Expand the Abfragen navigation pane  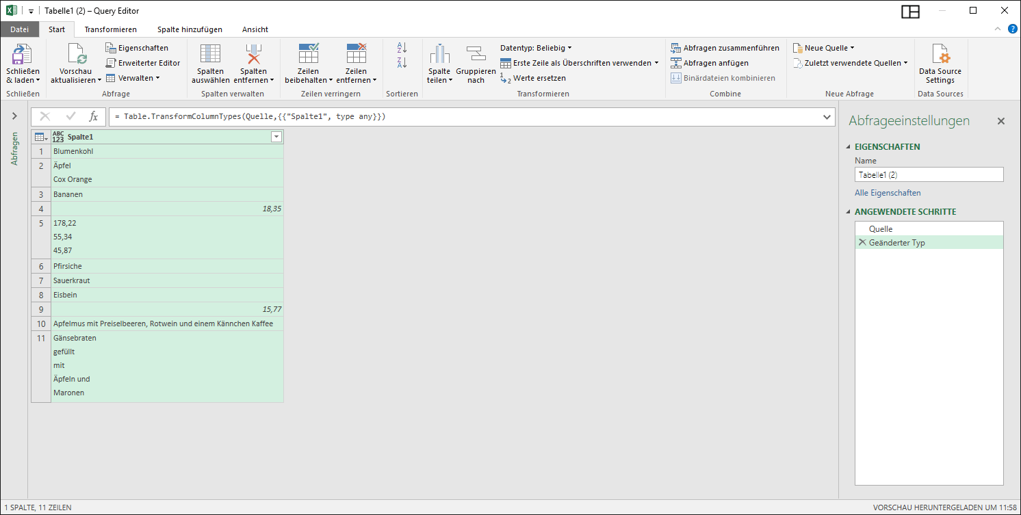tap(14, 116)
